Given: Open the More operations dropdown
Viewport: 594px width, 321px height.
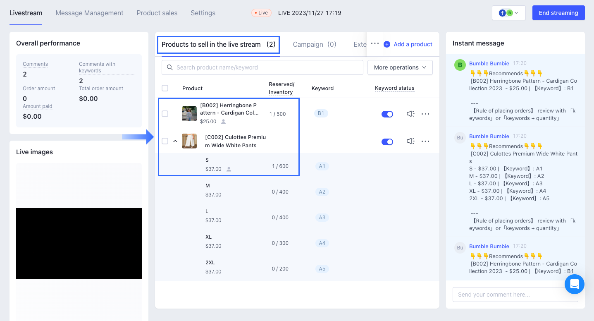Looking at the screenshot, I should click(x=400, y=67).
